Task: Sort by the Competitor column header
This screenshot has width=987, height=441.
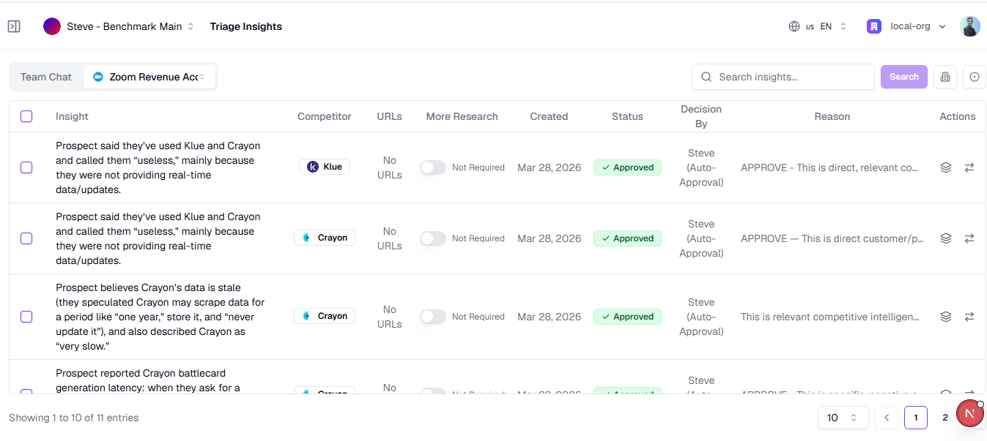Action: (324, 116)
